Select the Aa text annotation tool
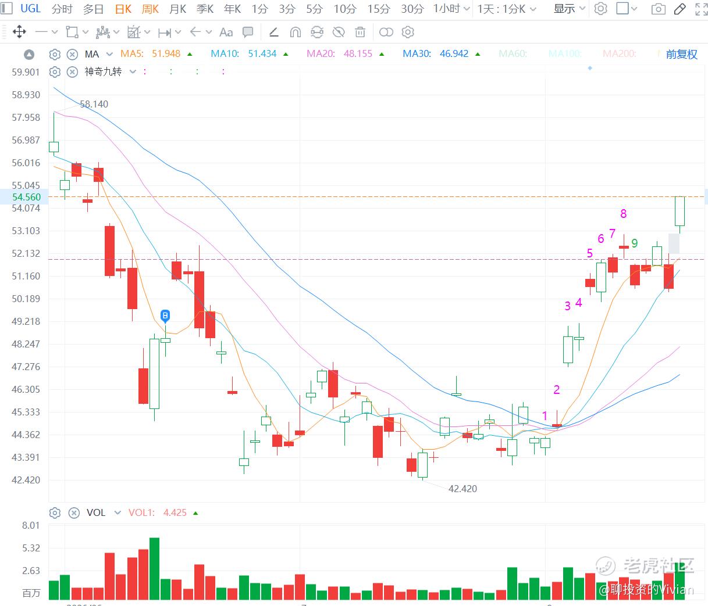The width and height of the screenshot is (708, 606). click(x=226, y=32)
